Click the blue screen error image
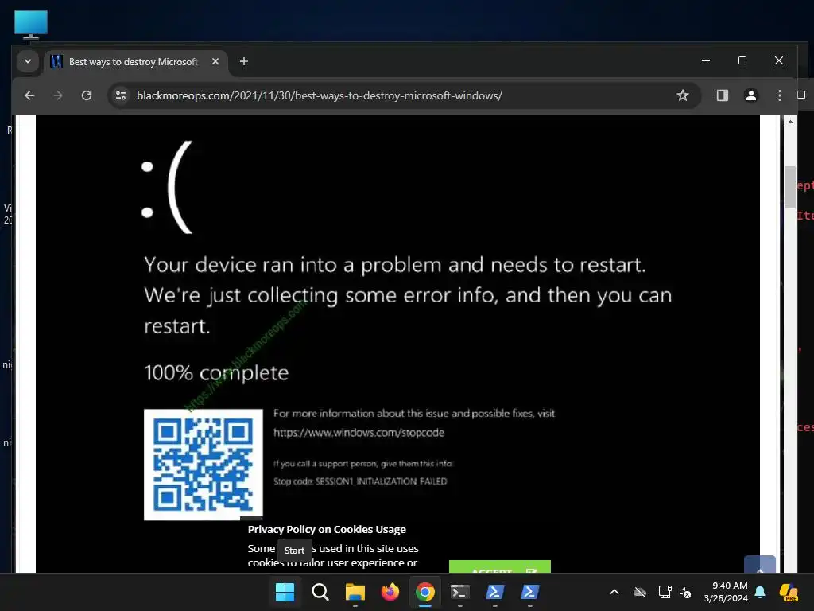 click(397, 344)
